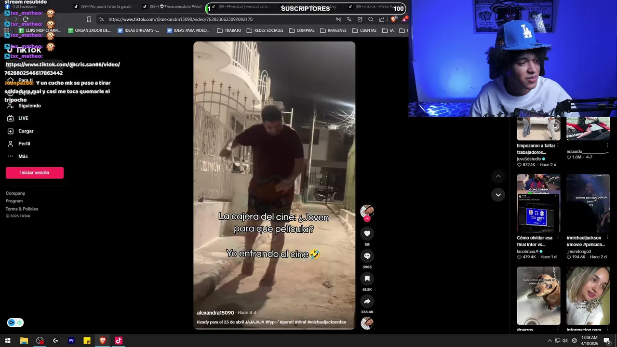Click the site settings icon before the URL
This screenshot has height=347, width=617.
pyautogui.click(x=101, y=19)
